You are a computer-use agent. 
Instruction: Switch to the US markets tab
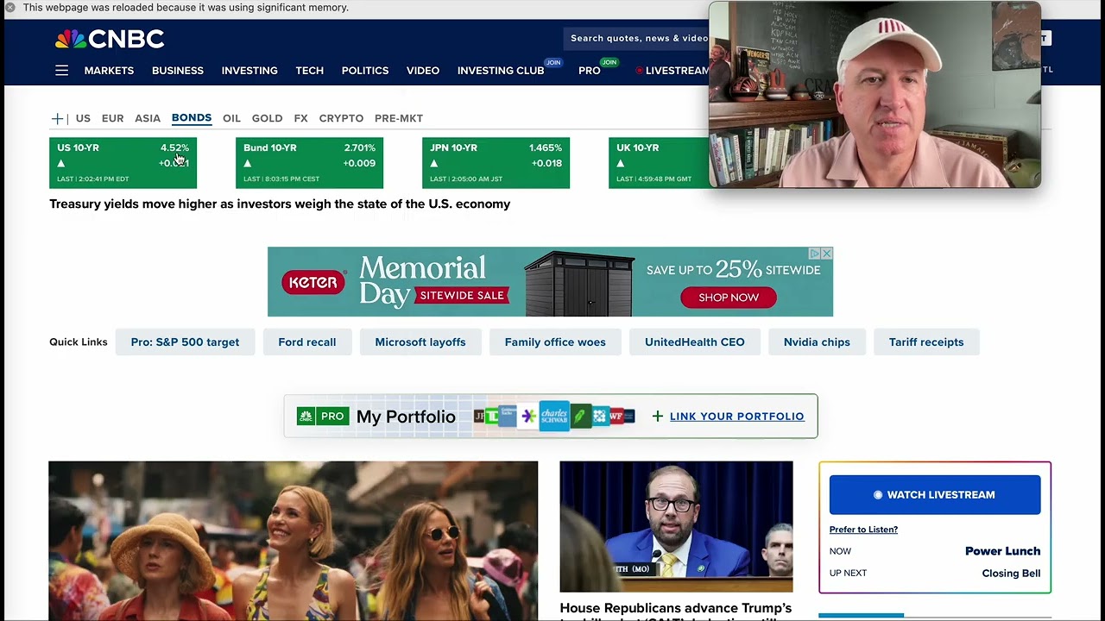(x=83, y=118)
